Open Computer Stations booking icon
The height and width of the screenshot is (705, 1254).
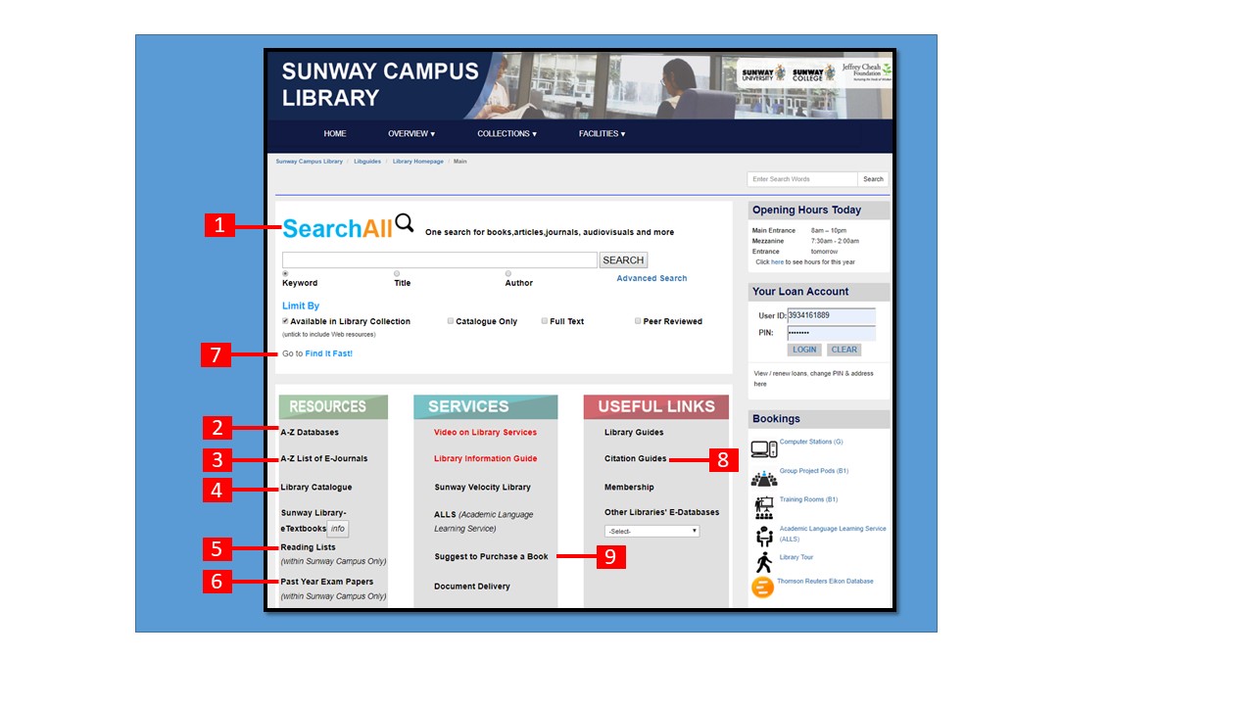764,449
